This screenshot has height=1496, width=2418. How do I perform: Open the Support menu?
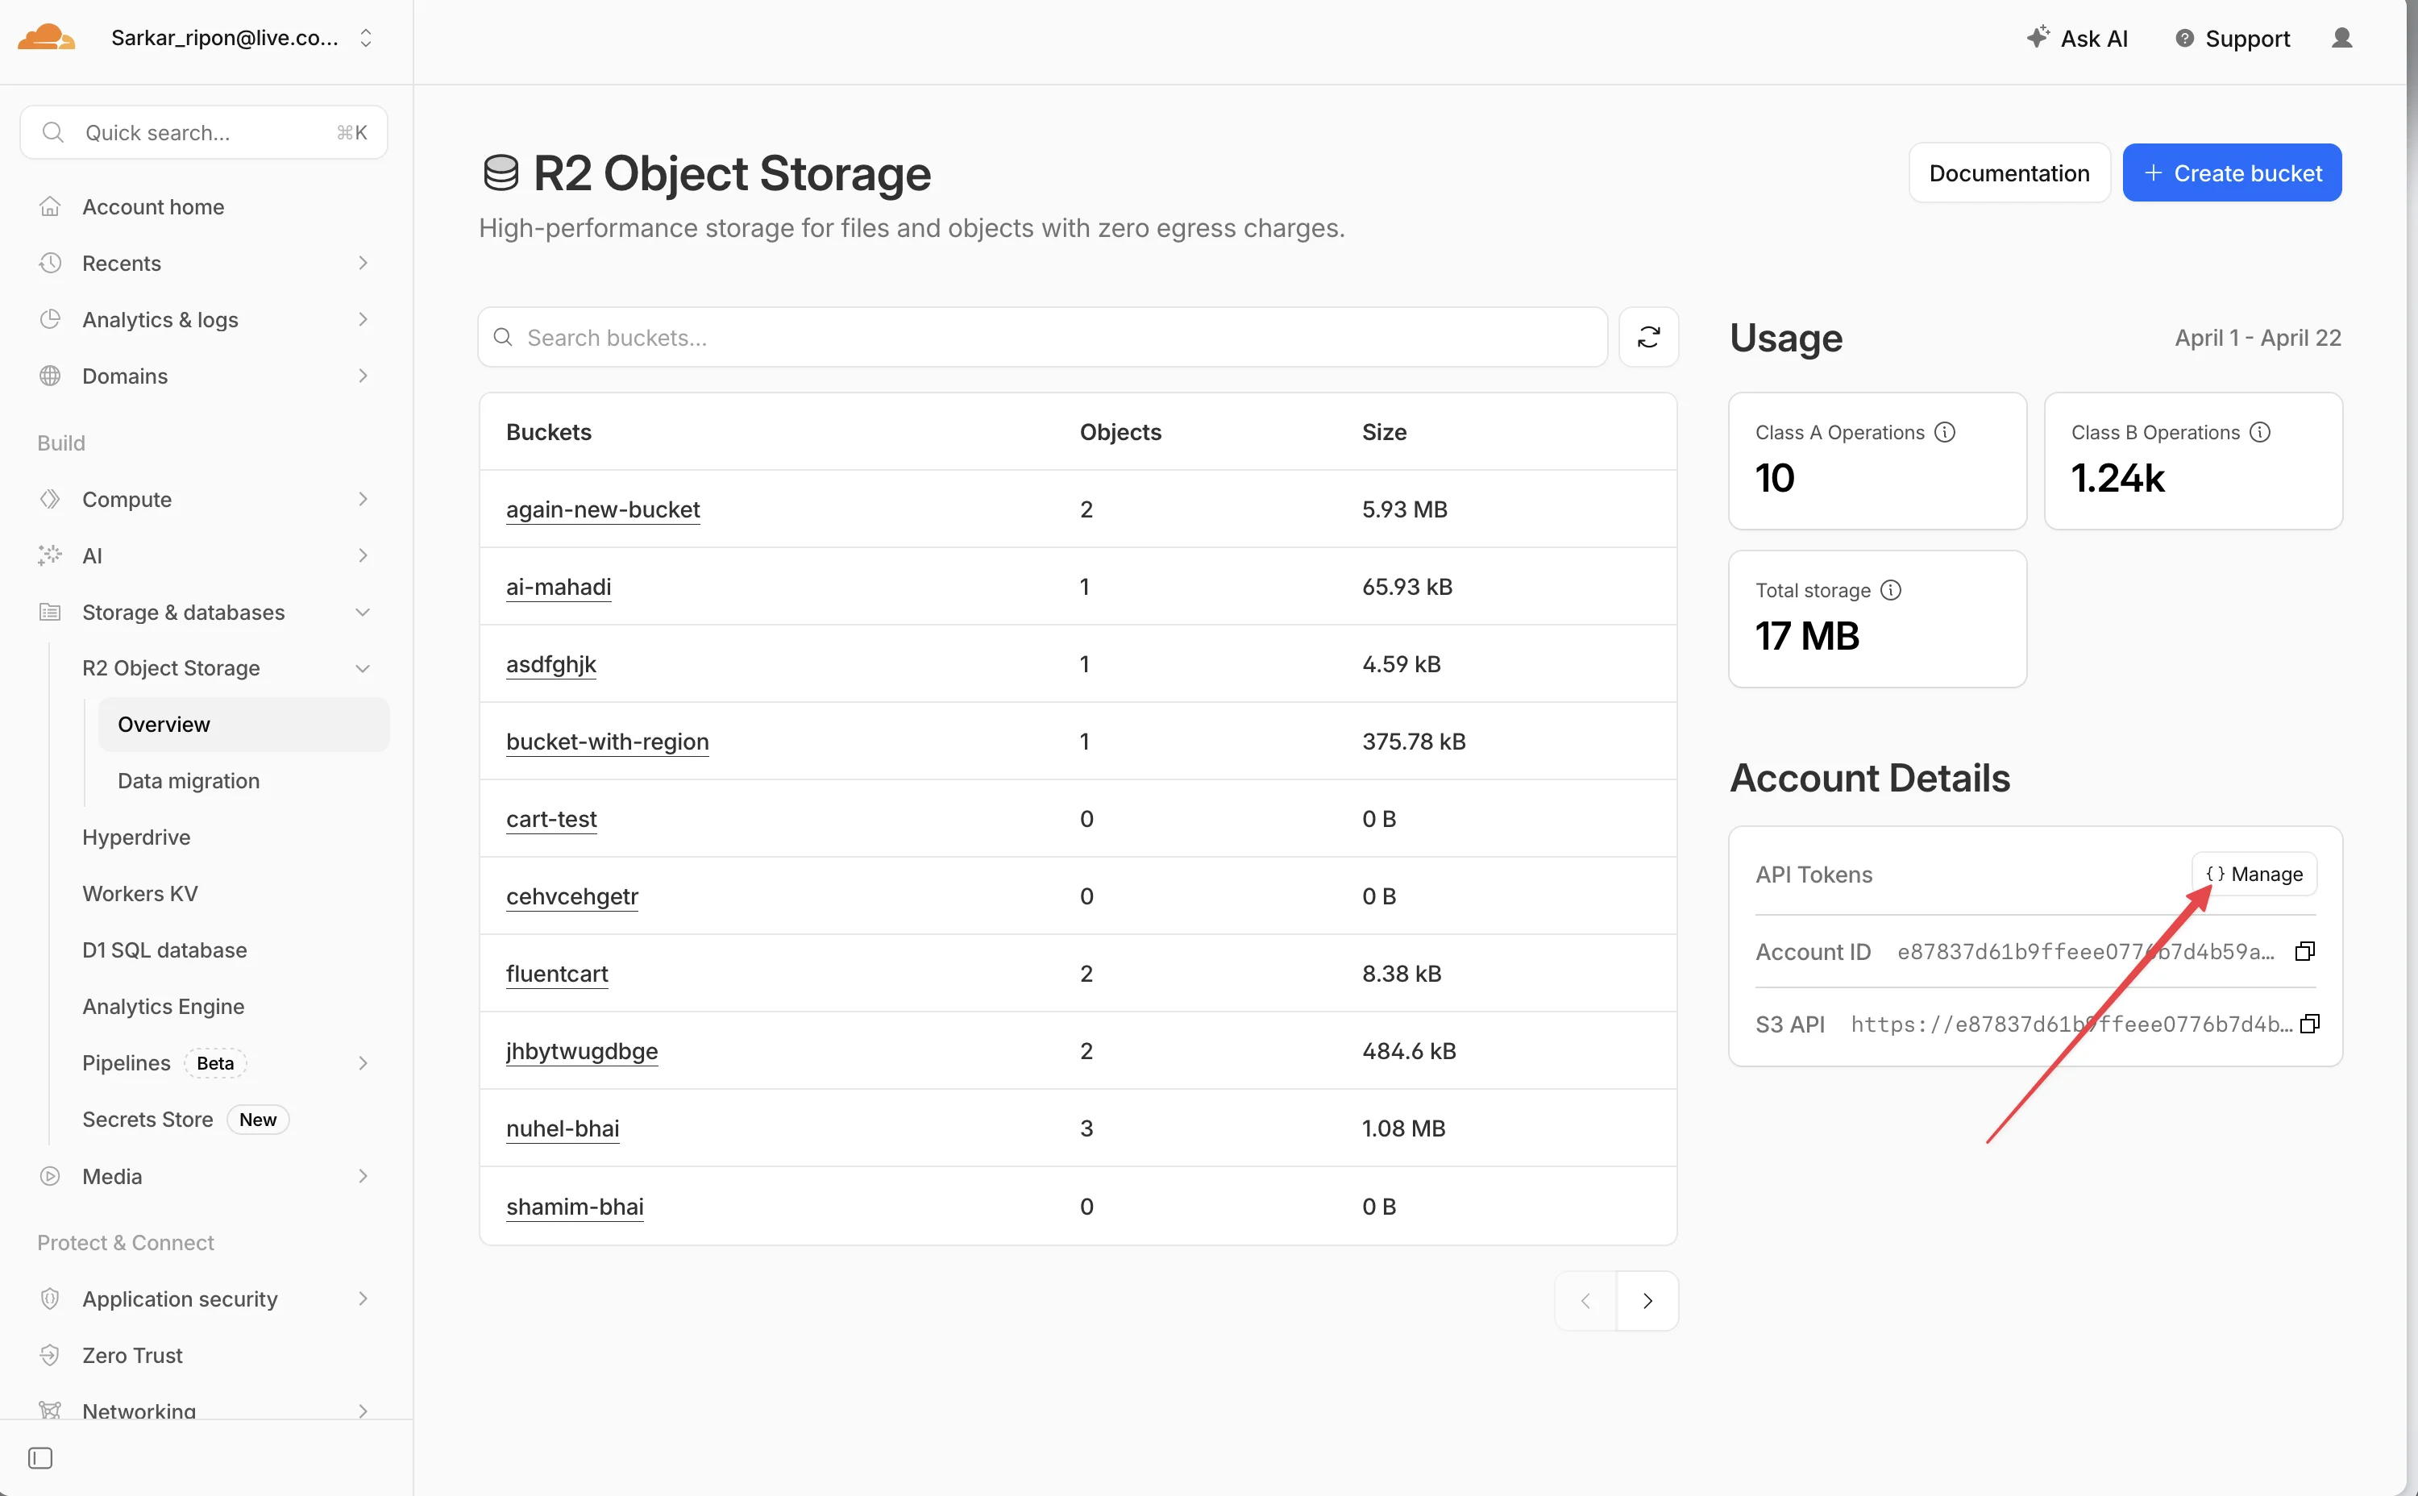click(x=2232, y=38)
